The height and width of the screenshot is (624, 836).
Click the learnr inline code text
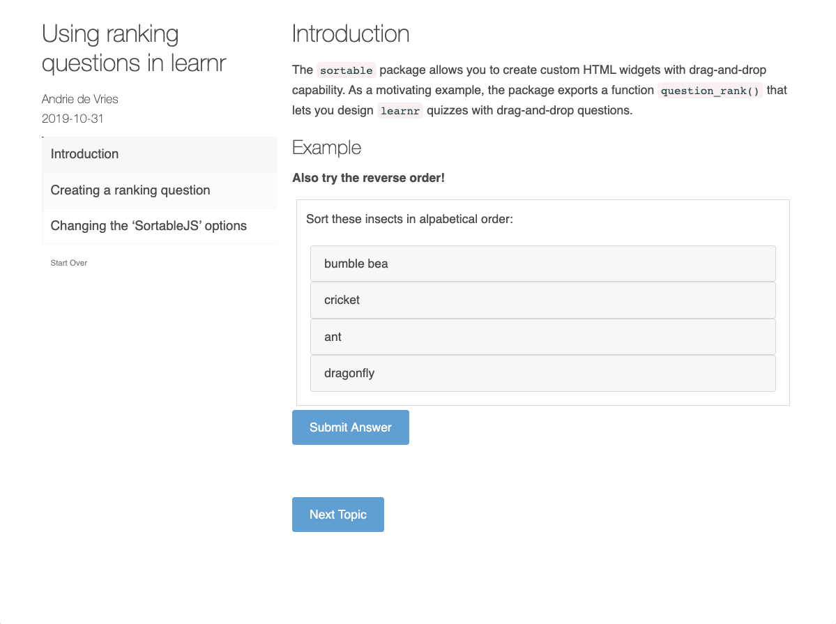(400, 110)
